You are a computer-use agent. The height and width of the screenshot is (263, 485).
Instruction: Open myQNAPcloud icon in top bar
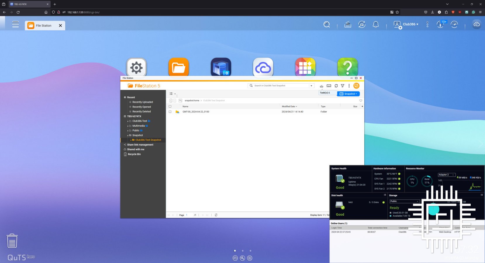point(477,25)
